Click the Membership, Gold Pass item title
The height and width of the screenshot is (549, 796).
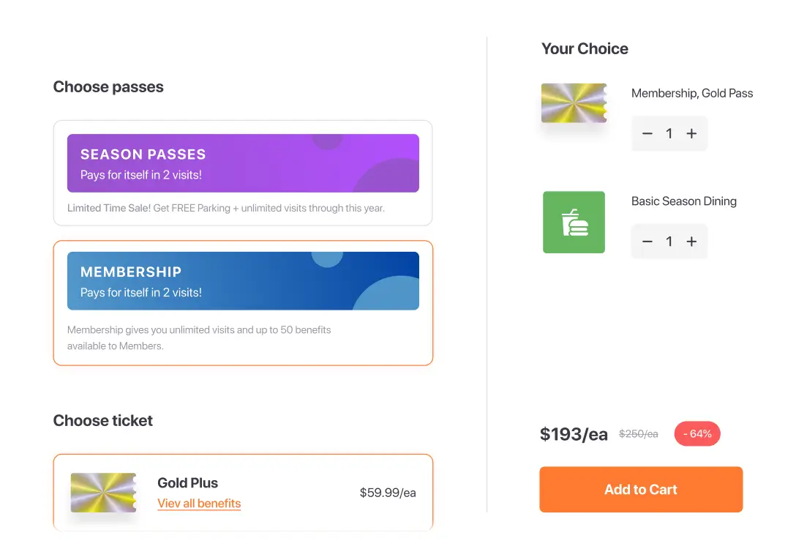[691, 93]
